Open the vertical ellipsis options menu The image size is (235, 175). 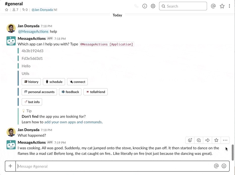(x=229, y=6)
